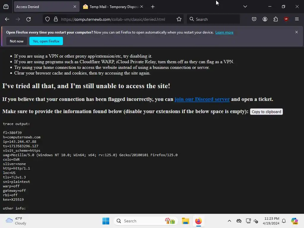The image size is (304, 228).
Task: Open Firefox View recent browsing icon
Action: point(6,7)
